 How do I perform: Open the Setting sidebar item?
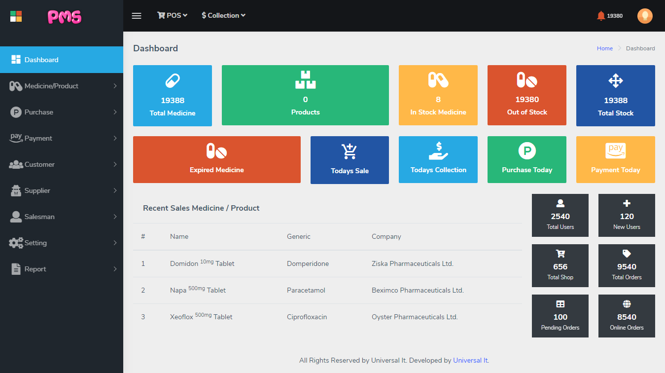(x=62, y=243)
